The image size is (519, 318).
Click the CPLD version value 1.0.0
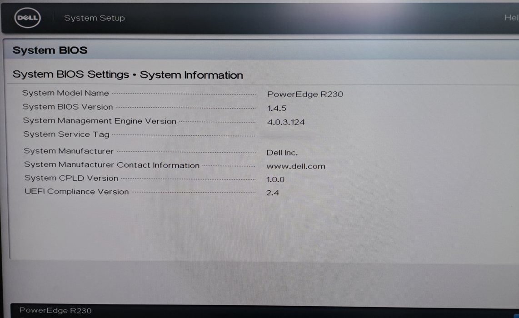coord(275,179)
